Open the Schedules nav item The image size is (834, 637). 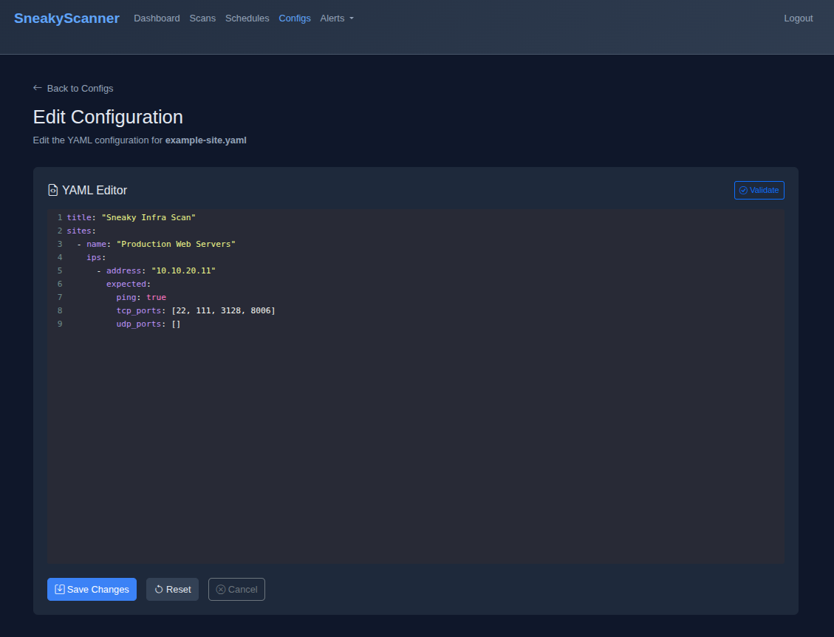[x=247, y=18]
